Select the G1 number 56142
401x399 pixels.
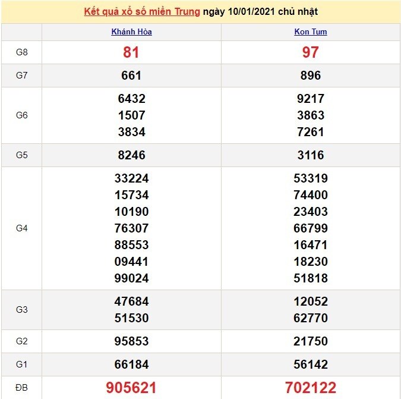[x=310, y=365]
